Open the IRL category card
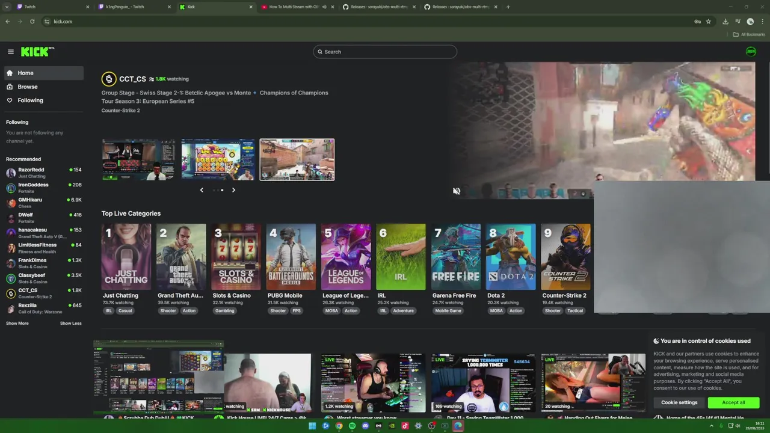Viewport: 770px width, 433px height. pos(401,257)
